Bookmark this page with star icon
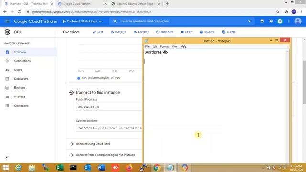306x172 pixels. (x=278, y=11)
